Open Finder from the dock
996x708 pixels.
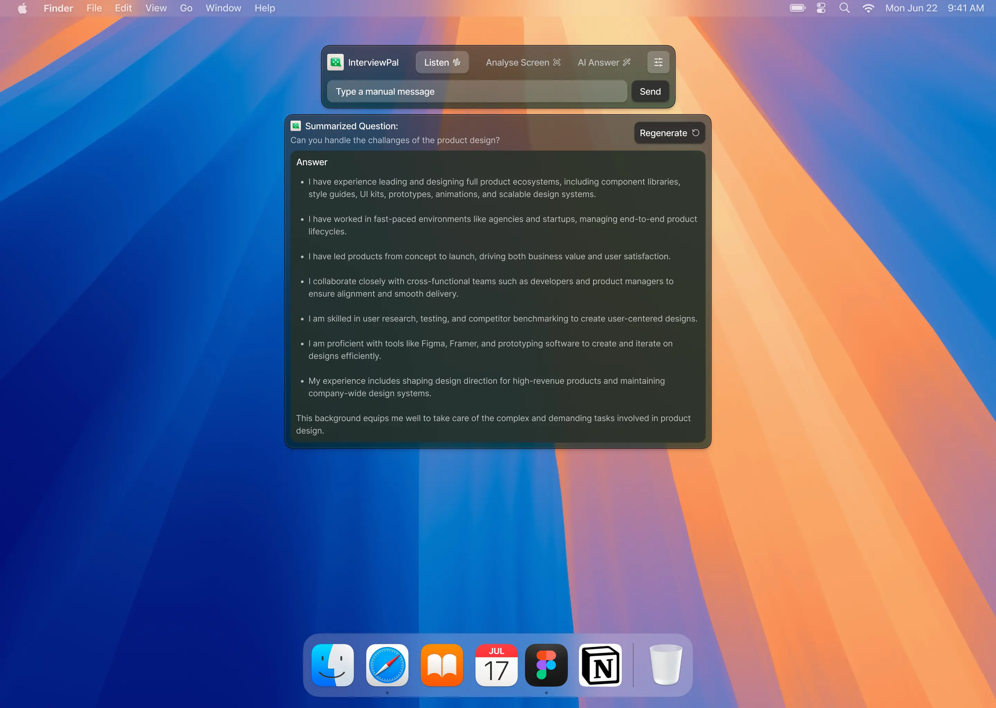333,665
